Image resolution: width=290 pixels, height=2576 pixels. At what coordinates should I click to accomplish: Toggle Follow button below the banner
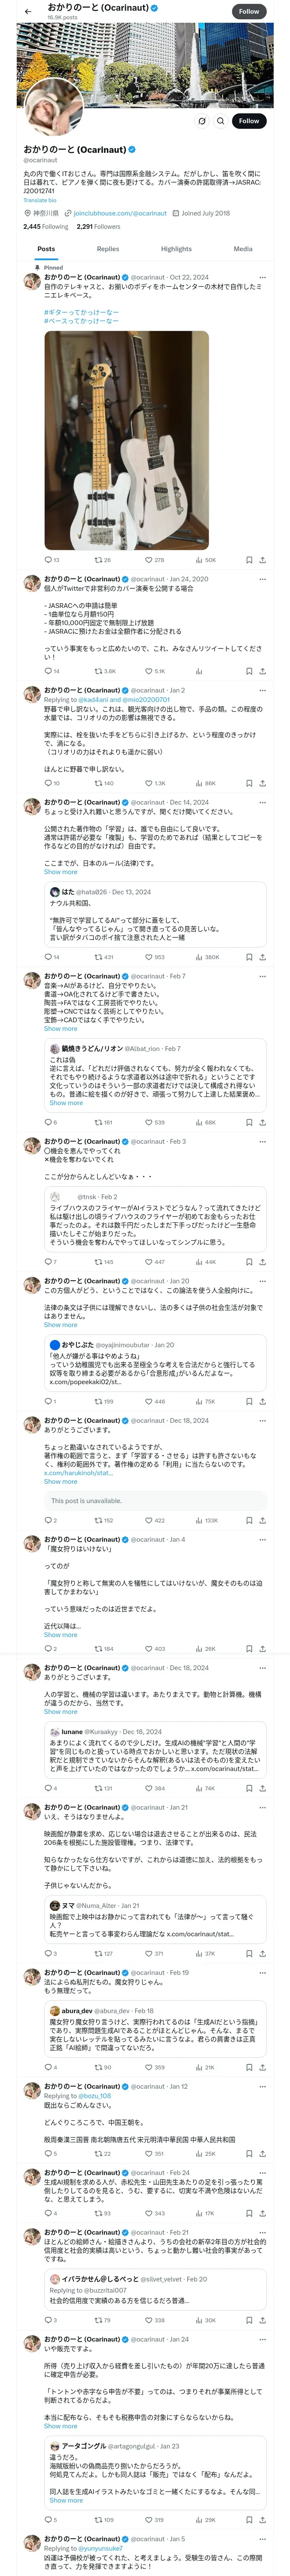click(248, 121)
